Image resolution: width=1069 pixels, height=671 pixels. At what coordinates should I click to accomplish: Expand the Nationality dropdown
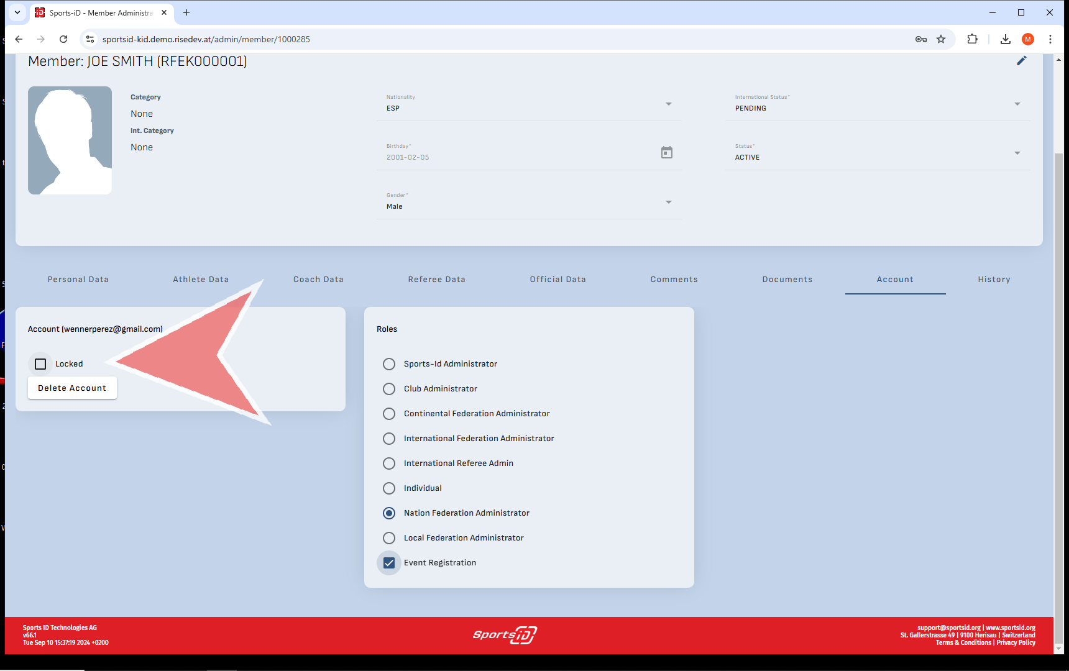click(668, 104)
